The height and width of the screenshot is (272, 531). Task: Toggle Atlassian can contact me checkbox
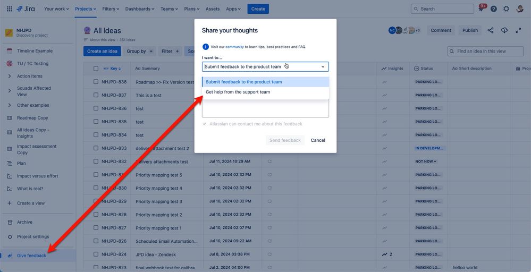(x=204, y=124)
